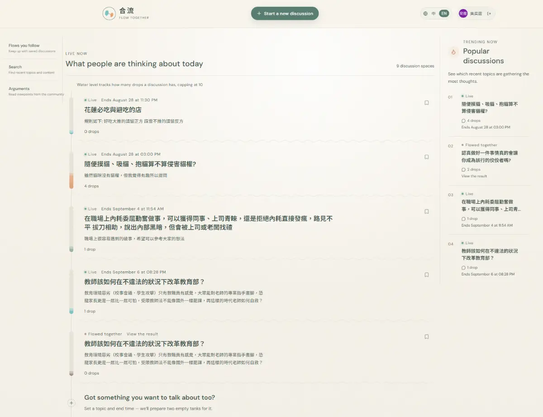Open live 教師該如何 discussion title in main list

pos(144,282)
